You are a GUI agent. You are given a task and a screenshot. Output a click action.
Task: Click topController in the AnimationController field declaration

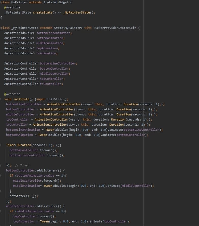pos(52,79)
